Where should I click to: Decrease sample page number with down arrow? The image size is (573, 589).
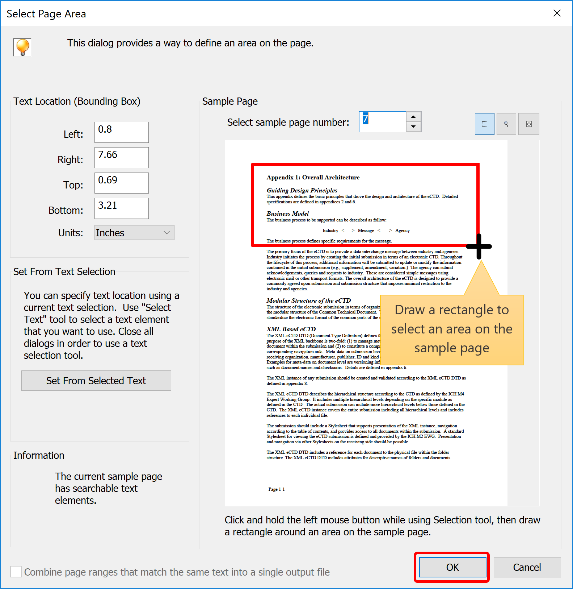413,126
